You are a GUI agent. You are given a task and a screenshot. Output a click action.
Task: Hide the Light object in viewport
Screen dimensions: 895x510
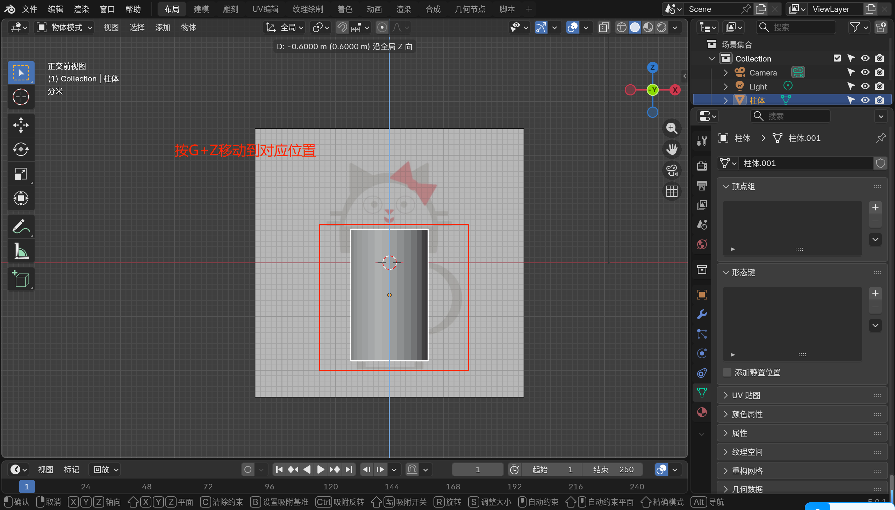(865, 86)
